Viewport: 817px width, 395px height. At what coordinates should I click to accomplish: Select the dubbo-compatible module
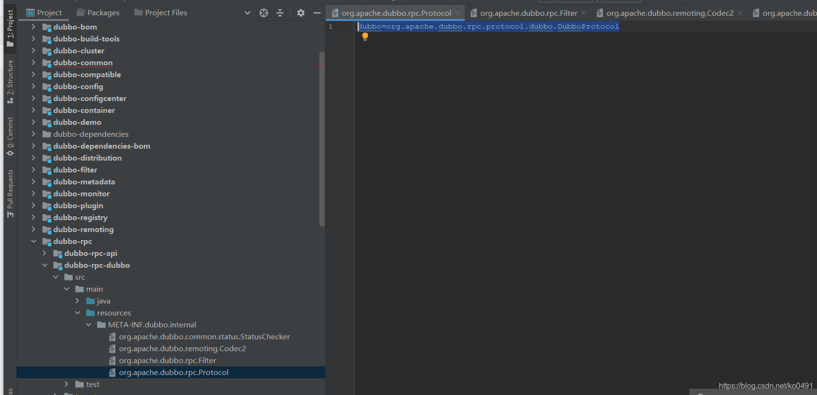pyautogui.click(x=87, y=74)
